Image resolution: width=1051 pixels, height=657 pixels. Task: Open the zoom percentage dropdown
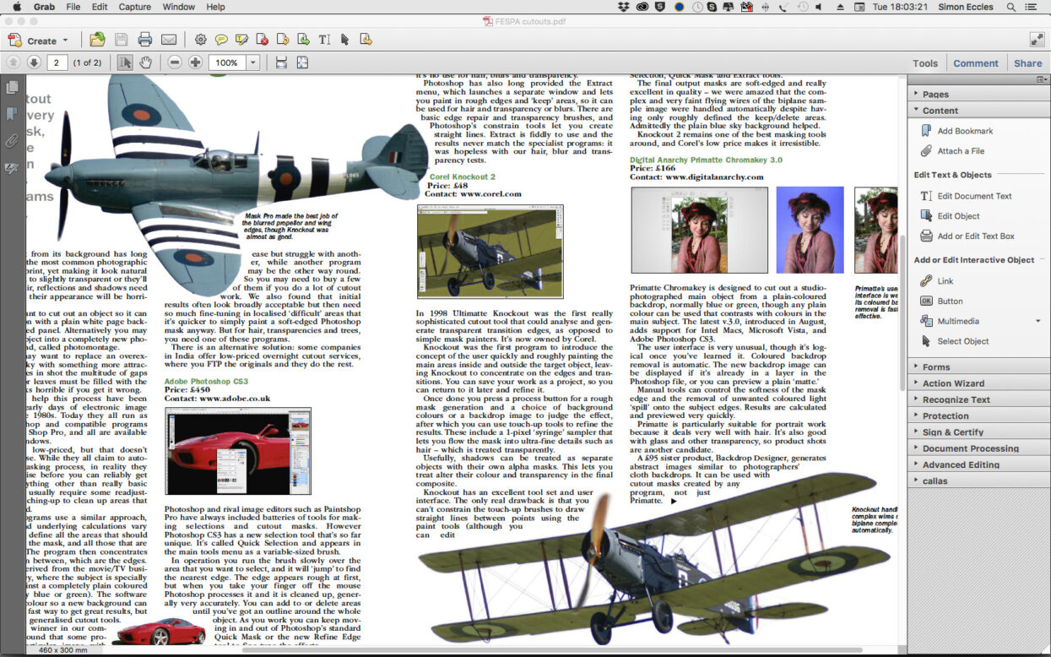[252, 62]
